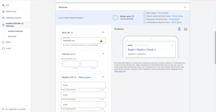Collapse the Nihai URL card
The height and width of the screenshot is (112, 216).
[103, 32]
